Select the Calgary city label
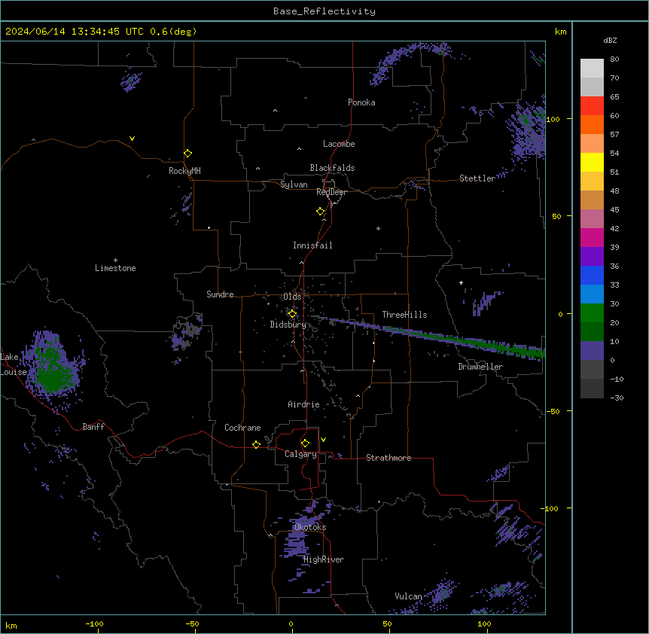Viewport: 649px width, 634px height. click(301, 454)
